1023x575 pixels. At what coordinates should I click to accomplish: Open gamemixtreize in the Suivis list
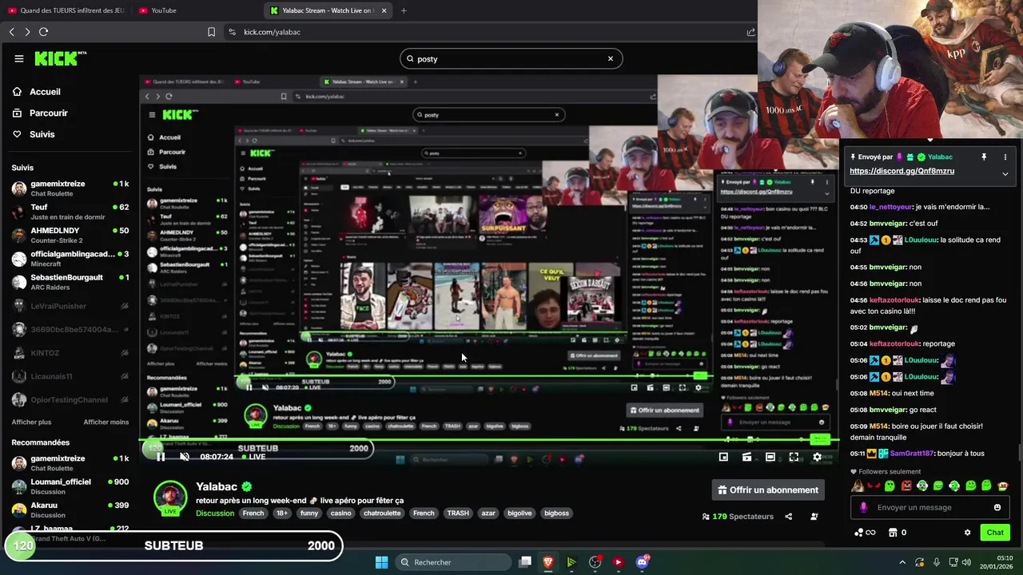70,188
